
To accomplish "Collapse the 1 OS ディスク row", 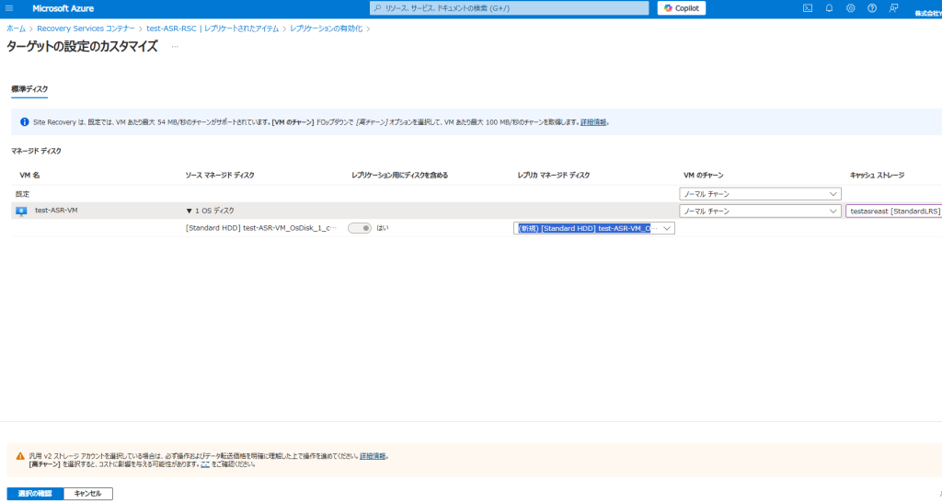I will (189, 211).
